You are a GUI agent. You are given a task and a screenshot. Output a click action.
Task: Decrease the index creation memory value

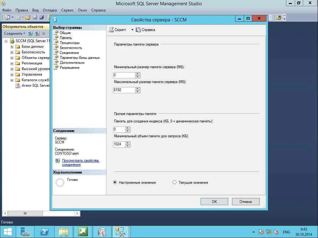coord(128,131)
